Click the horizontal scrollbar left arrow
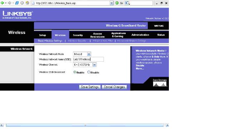 (x=2, y=125)
